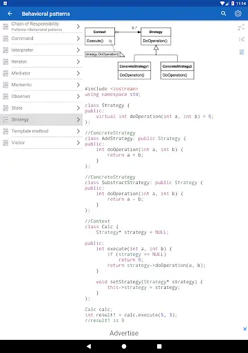Open settings gear in header
Image resolution: width=248 pixels, height=353 pixels.
(x=238, y=14)
